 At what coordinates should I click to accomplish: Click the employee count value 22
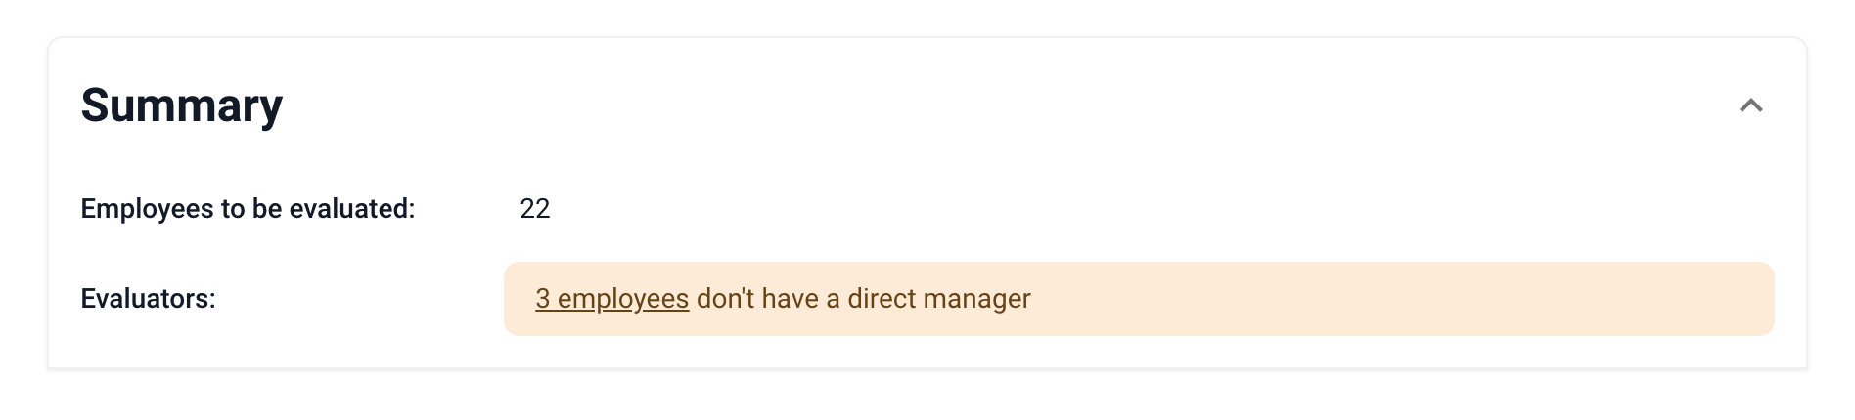click(x=535, y=209)
